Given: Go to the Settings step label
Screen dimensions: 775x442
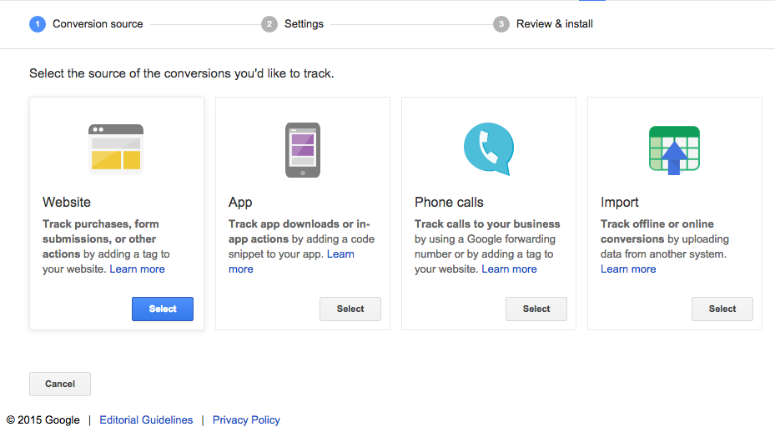Looking at the screenshot, I should click(304, 24).
